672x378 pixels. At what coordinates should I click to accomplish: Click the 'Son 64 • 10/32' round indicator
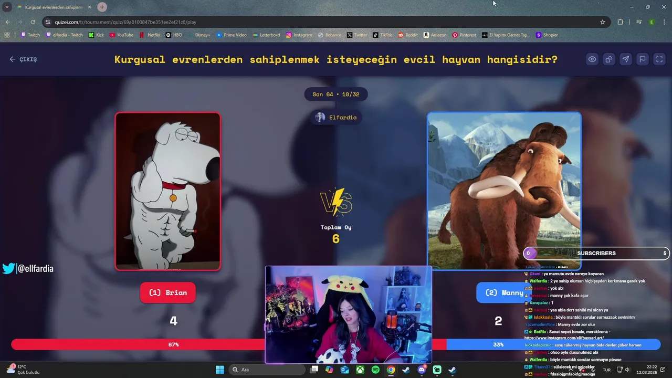point(336,94)
